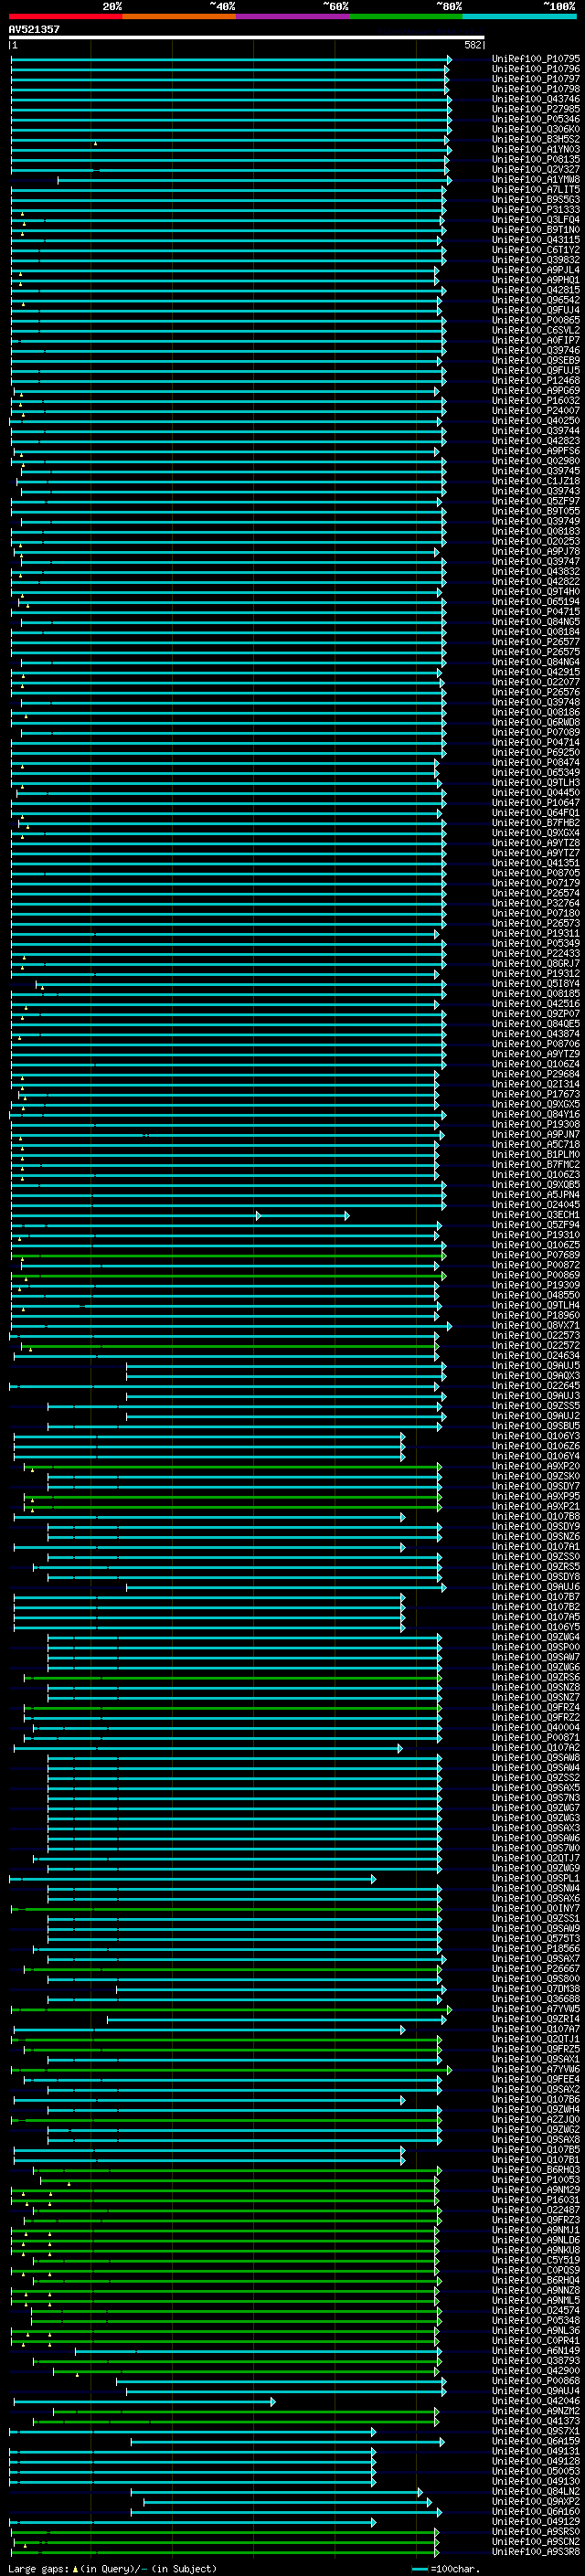Viewport: 585px width, 2576px height.
Task: Click the white query sequence bar
Action: tap(247, 37)
